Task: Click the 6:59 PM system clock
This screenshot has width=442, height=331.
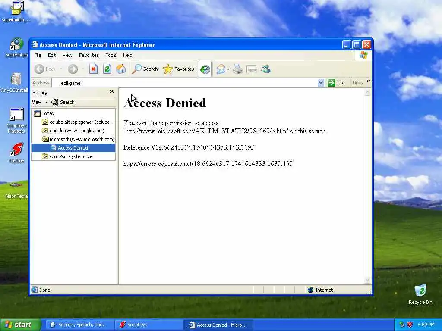Action: [426, 325]
